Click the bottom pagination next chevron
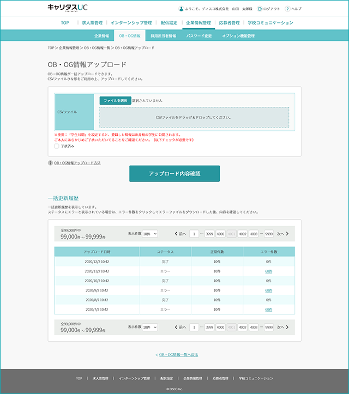 point(287,328)
